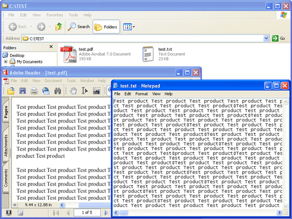Click the navigation pane icon in Adobe Reader status bar
This screenshot has width=292, height=219.
9,212
